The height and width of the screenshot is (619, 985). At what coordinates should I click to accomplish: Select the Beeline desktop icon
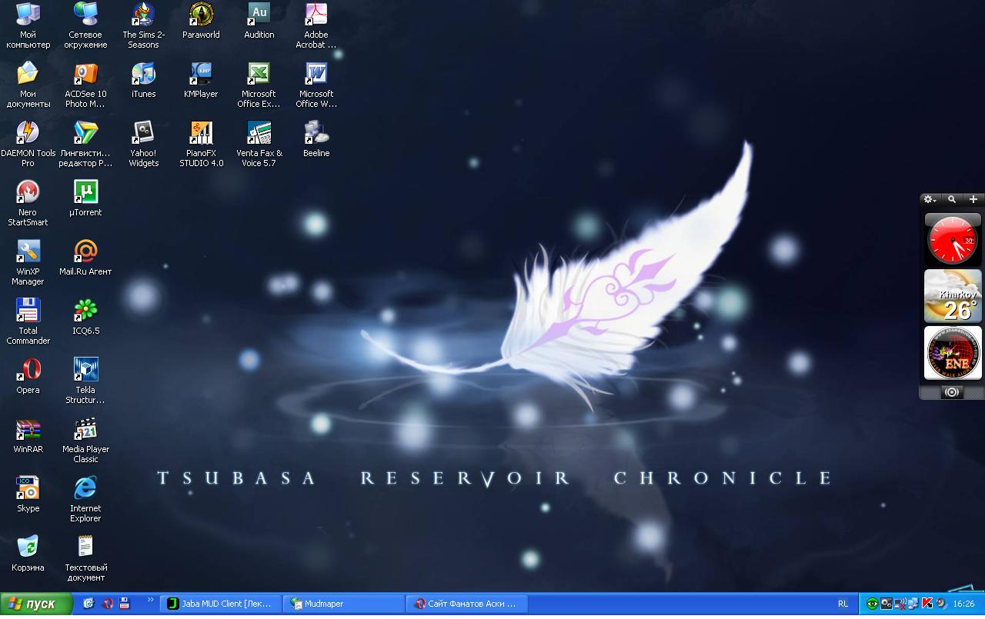point(316,139)
